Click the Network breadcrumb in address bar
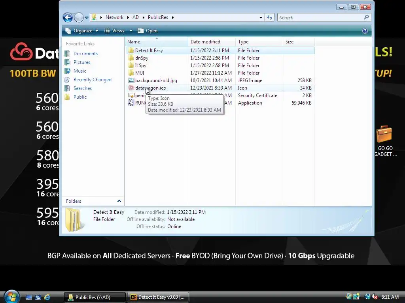The image size is (405, 303). click(x=114, y=17)
